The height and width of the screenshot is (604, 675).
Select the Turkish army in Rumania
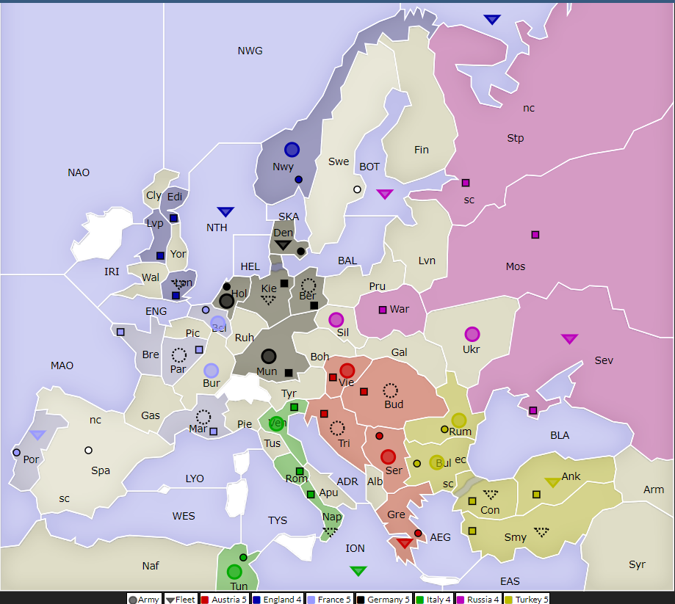(x=459, y=420)
